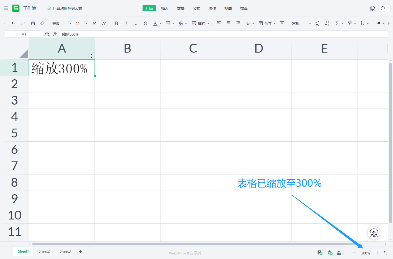The image size is (393, 259).
Task: Select column C header
Action: (x=193, y=49)
